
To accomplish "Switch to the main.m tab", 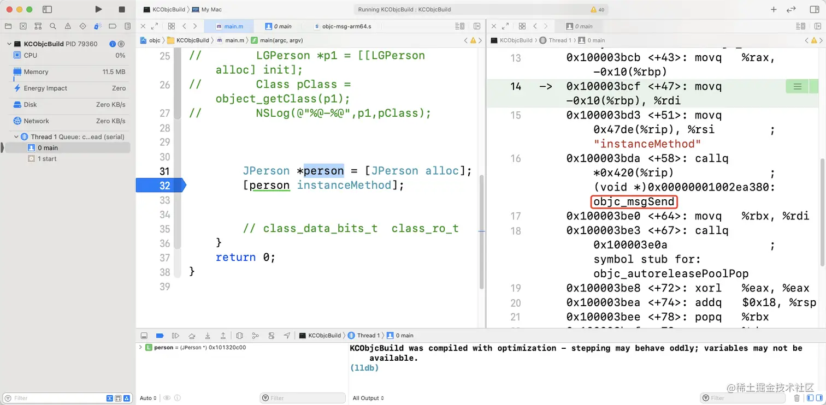I will tap(229, 26).
